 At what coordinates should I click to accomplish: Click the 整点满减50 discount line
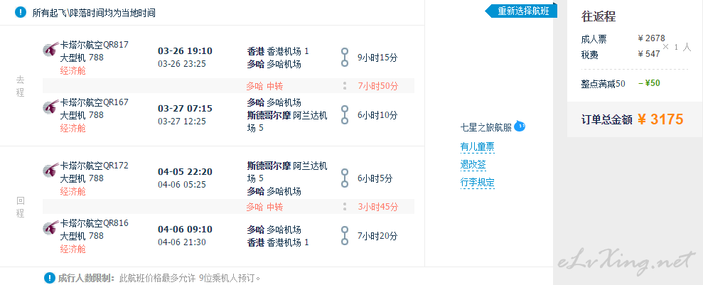[x=621, y=83]
